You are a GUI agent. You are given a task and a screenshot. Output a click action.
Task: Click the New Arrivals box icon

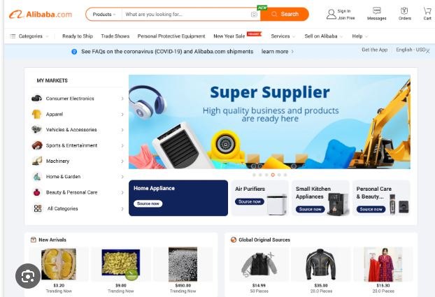[34, 240]
